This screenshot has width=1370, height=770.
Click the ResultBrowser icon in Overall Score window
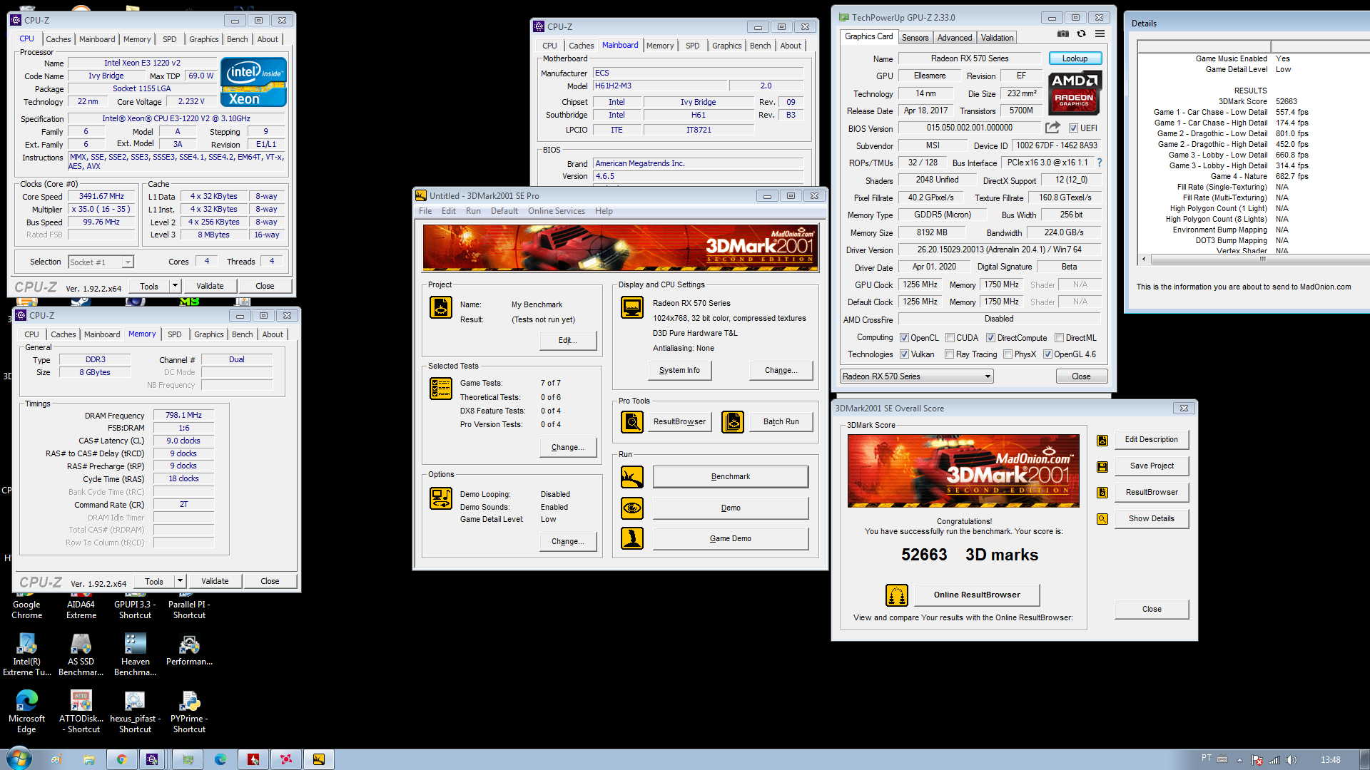[x=1102, y=493]
